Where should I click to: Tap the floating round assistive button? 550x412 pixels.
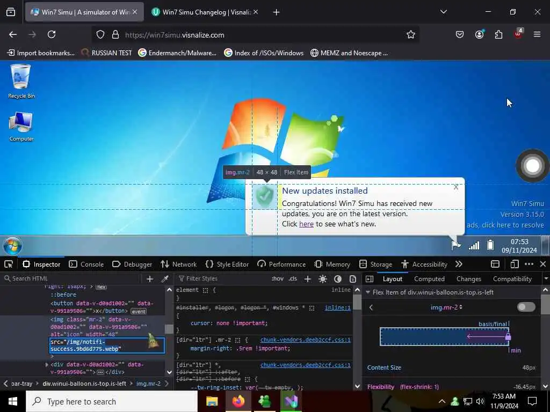point(532,166)
